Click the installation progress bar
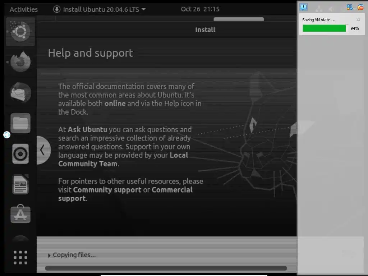The width and height of the screenshot is (368, 276). [x=166, y=268]
